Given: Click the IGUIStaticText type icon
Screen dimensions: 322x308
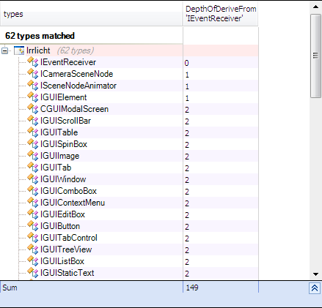Looking at the screenshot, I should pos(33,273).
